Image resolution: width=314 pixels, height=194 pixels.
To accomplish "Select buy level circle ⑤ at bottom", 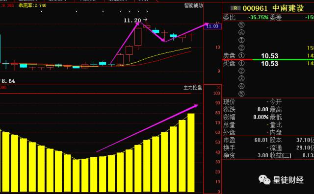I will tap(241, 94).
